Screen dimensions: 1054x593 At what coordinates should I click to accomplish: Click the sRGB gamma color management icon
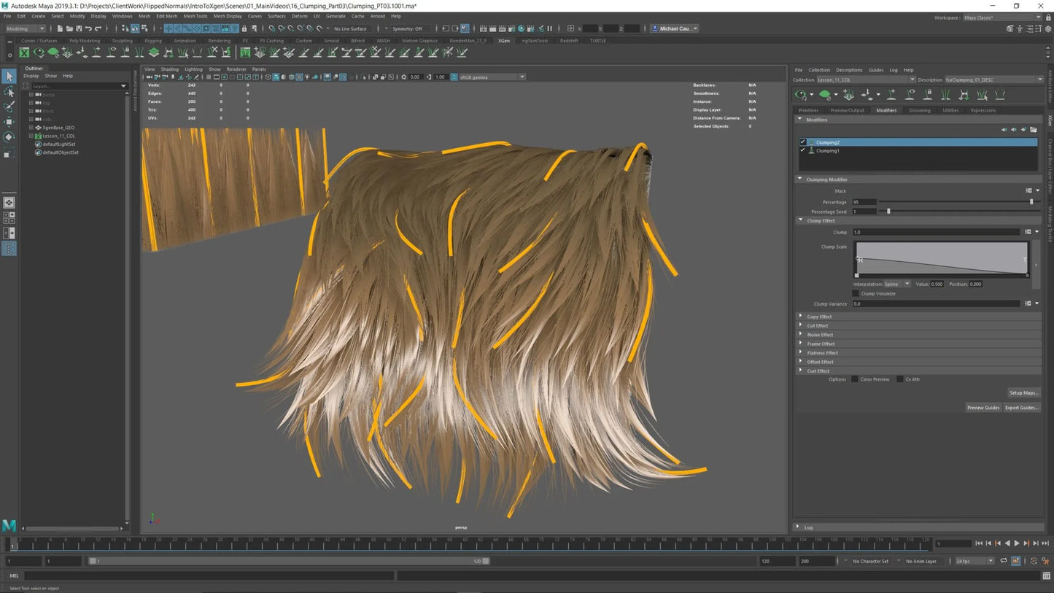(454, 77)
